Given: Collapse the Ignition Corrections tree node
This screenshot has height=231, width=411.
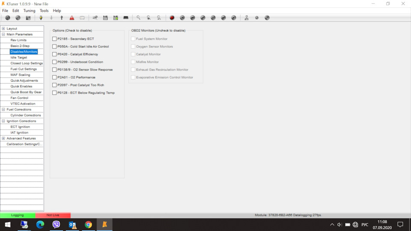Looking at the screenshot, I should 3,121.
